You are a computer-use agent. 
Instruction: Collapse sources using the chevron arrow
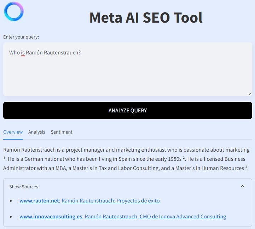(243, 186)
